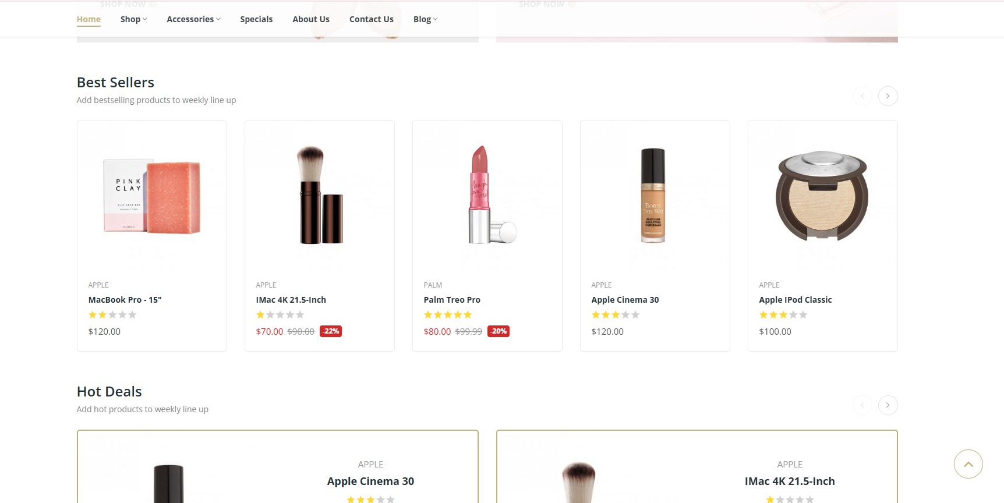Click the Best Sellers heading

tap(115, 83)
